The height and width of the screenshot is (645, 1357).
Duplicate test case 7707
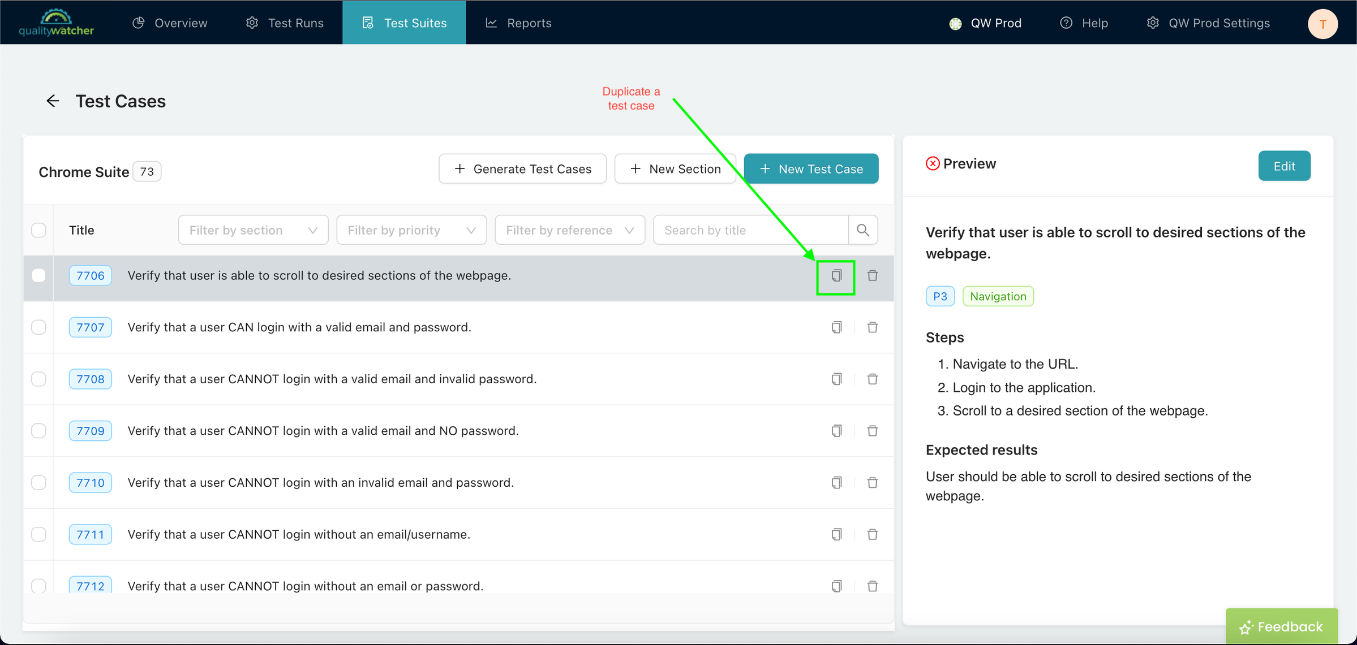[836, 327]
